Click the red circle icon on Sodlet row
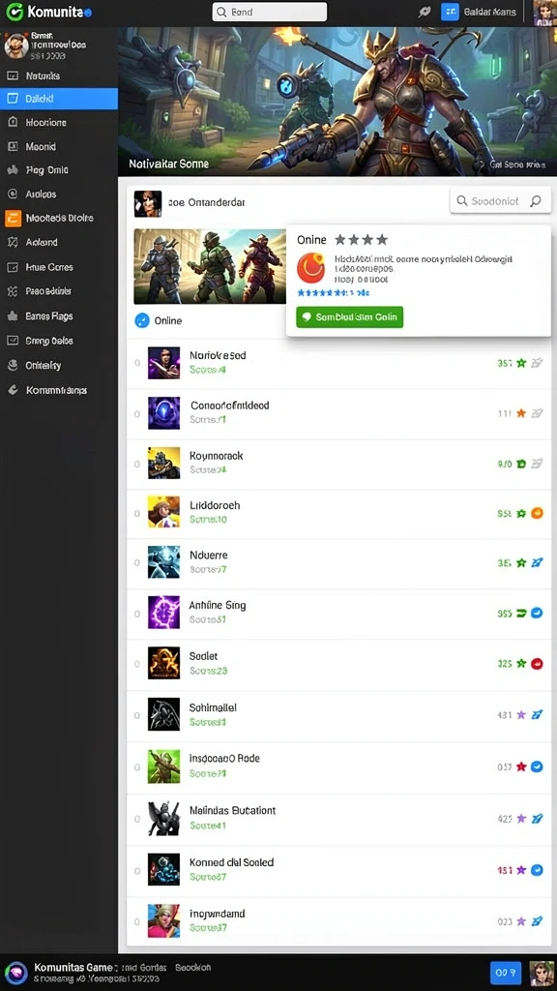Viewport: 557px width, 991px height. pos(537,664)
